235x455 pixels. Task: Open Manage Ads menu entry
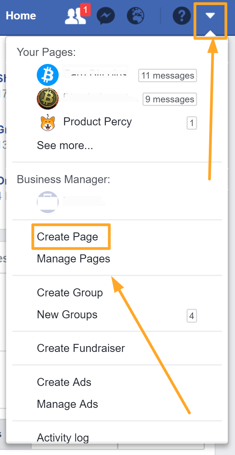67,404
